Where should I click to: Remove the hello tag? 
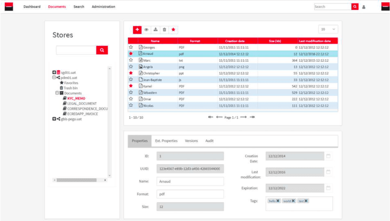278,201
